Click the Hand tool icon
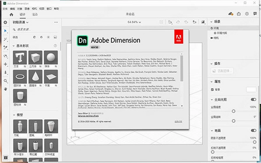Viewport: 261px width, 163px height. (6, 89)
